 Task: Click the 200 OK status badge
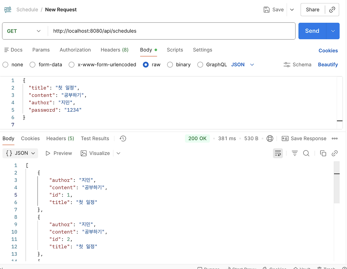(x=197, y=139)
